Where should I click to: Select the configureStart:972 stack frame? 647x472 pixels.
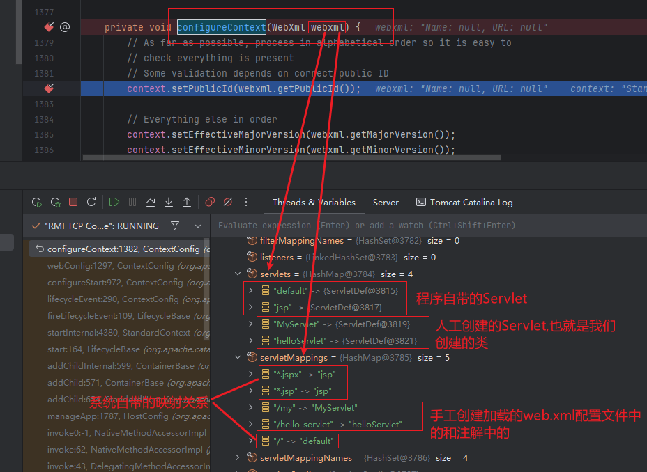point(119,283)
